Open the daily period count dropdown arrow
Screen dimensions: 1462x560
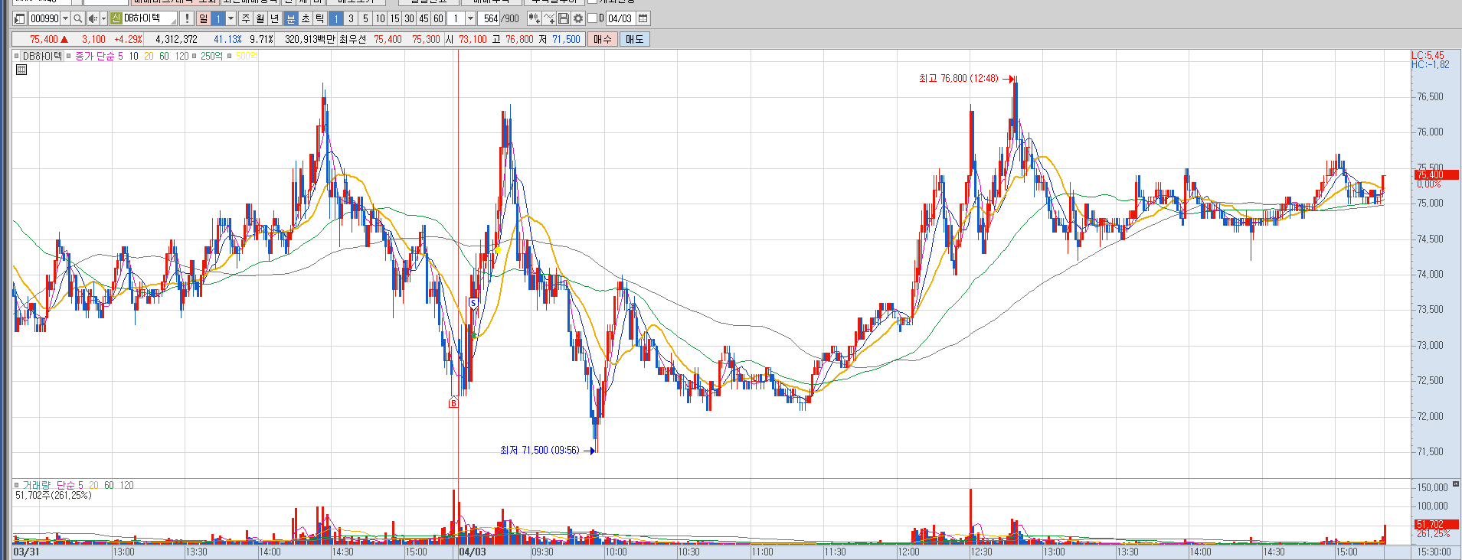(x=231, y=18)
